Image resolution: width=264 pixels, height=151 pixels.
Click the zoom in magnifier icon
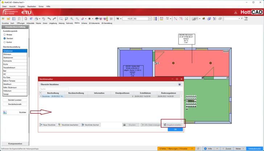[x=72, y=18]
